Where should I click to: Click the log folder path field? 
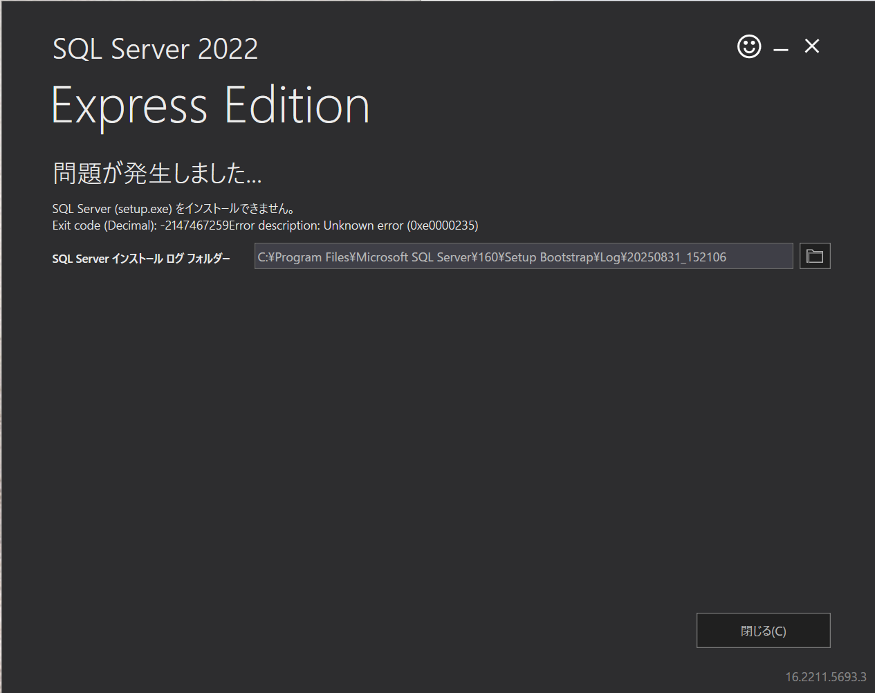coord(524,256)
